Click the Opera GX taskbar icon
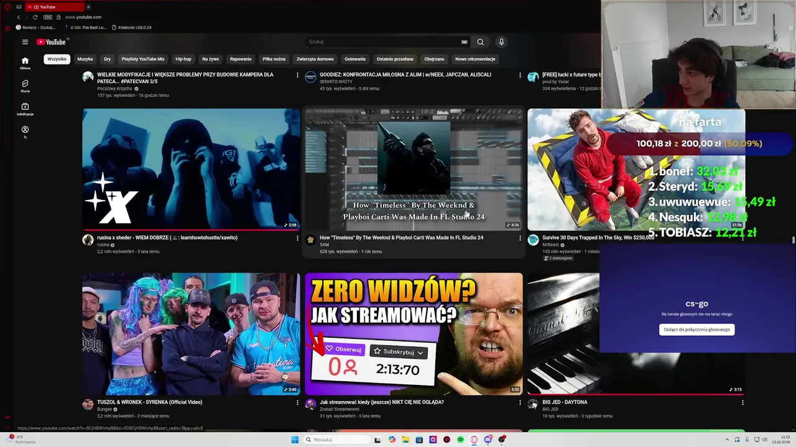This screenshot has width=796, height=447. click(474, 440)
